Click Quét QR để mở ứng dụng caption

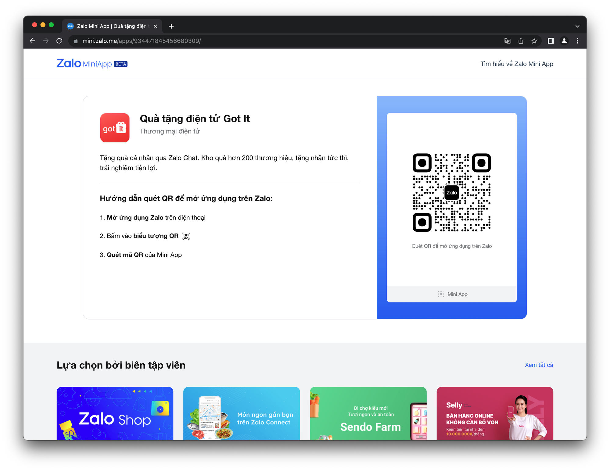[452, 246]
